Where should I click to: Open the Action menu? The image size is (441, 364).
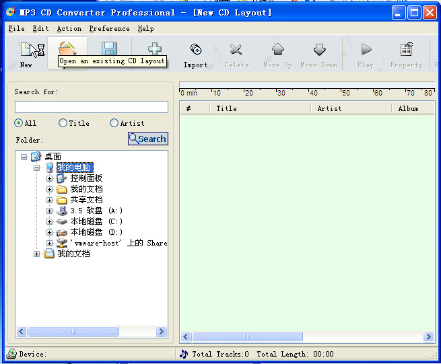click(69, 28)
